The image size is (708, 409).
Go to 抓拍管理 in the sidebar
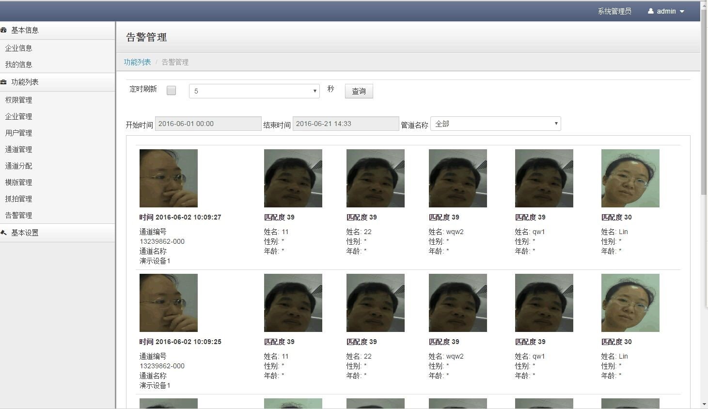(19, 199)
